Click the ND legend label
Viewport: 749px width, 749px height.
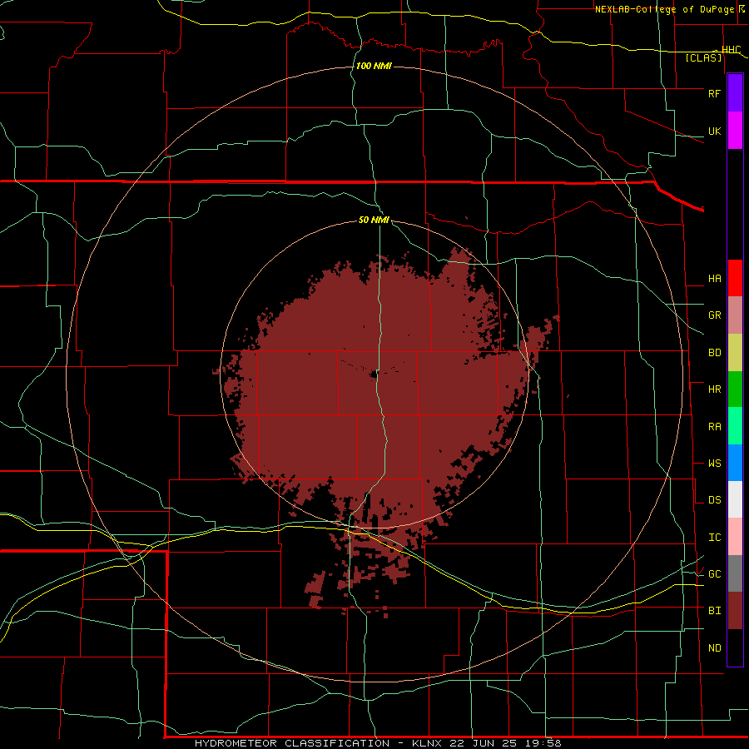click(714, 648)
